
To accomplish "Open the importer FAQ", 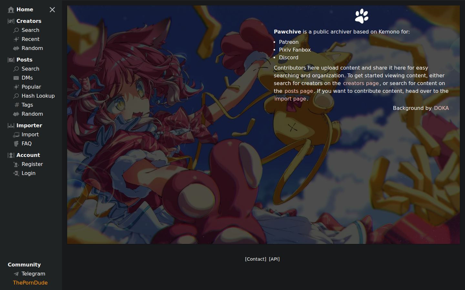I will pos(26,144).
